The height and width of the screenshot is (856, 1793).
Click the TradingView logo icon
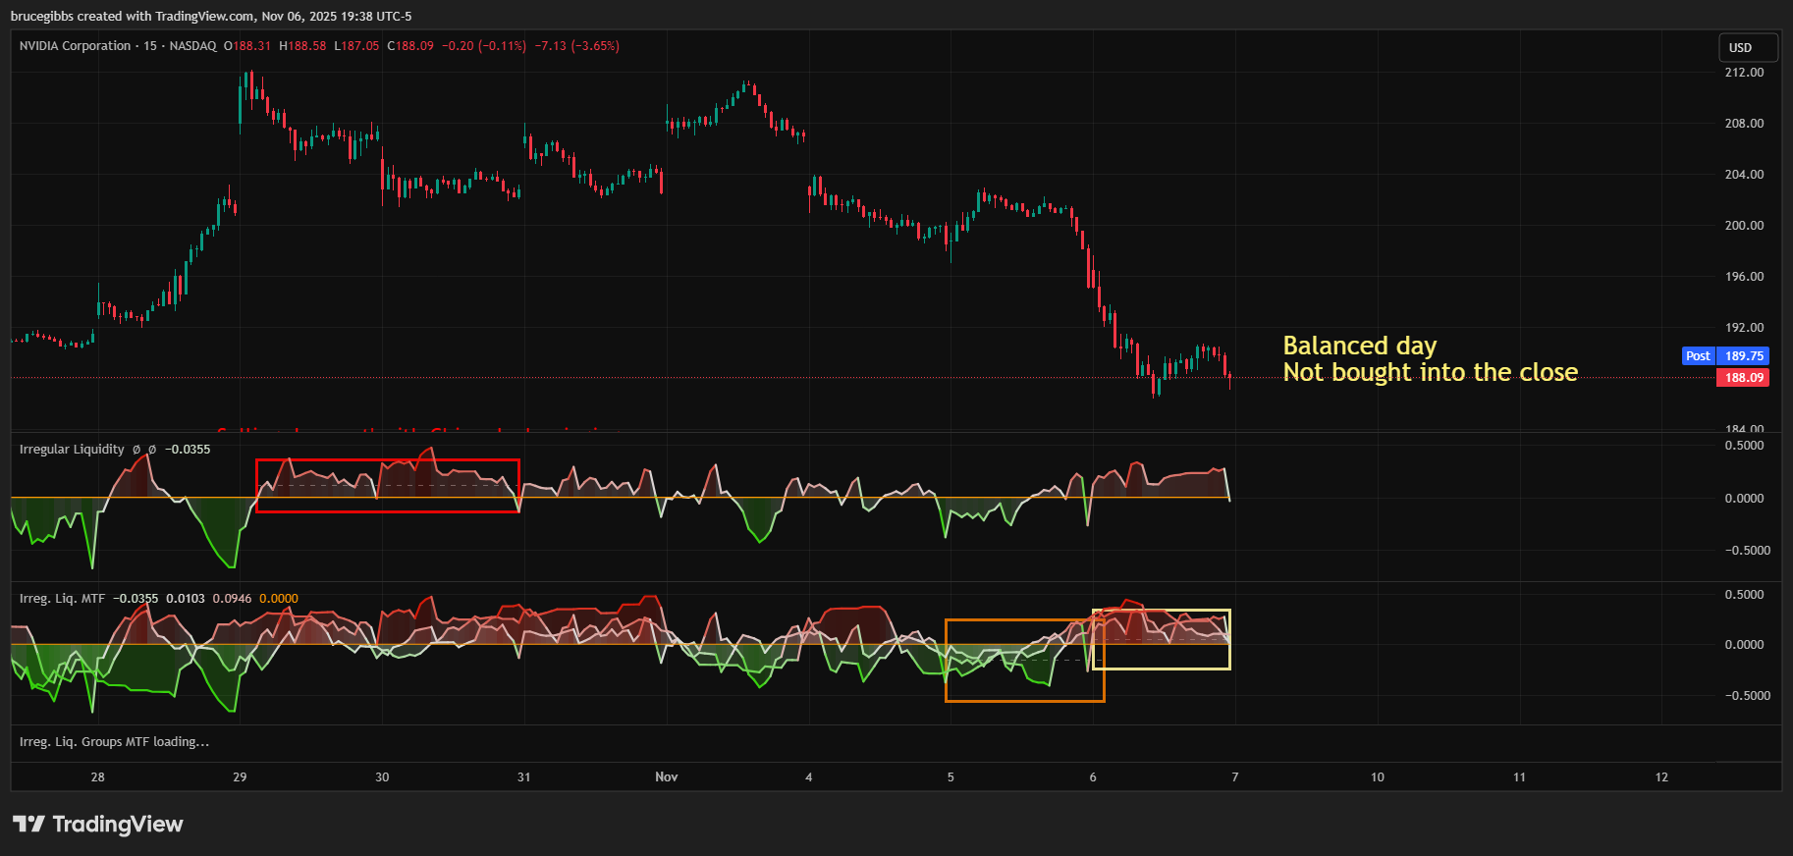[x=28, y=824]
